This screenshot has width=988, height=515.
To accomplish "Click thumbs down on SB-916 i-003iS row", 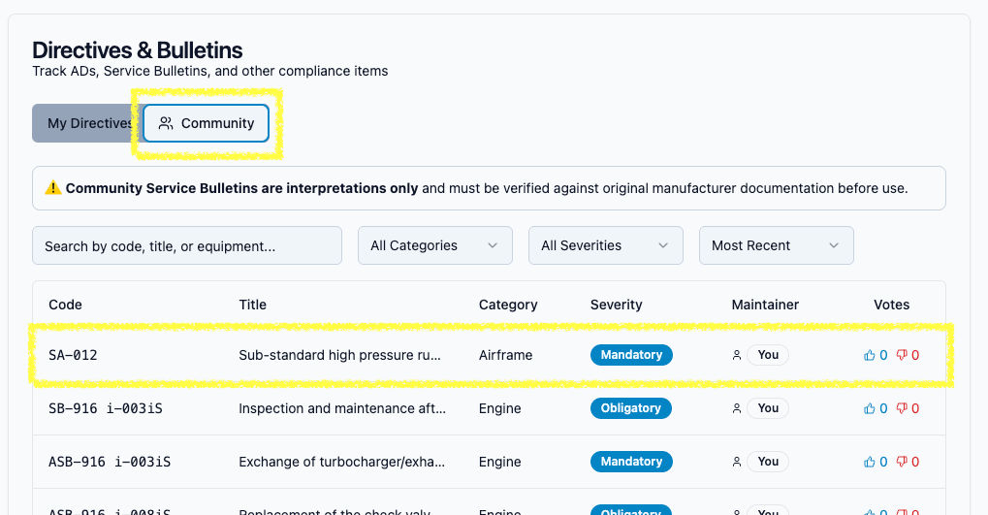I will click(902, 408).
